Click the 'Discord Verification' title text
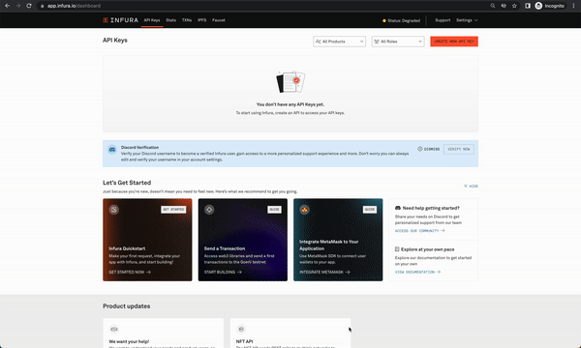The width and height of the screenshot is (581, 348). (x=139, y=147)
